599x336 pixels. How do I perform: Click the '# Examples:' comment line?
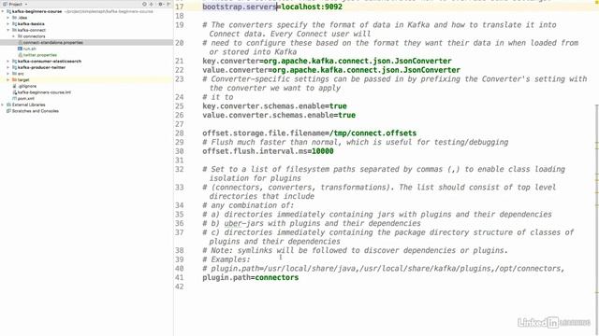226,259
